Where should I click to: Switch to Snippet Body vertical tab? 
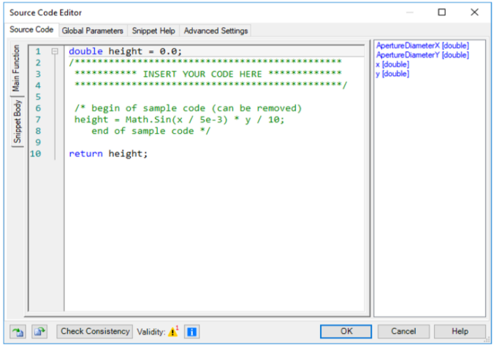click(x=18, y=121)
